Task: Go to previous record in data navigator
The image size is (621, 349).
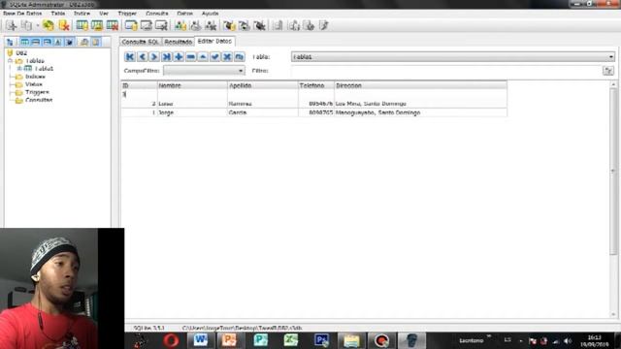Action: [142, 57]
